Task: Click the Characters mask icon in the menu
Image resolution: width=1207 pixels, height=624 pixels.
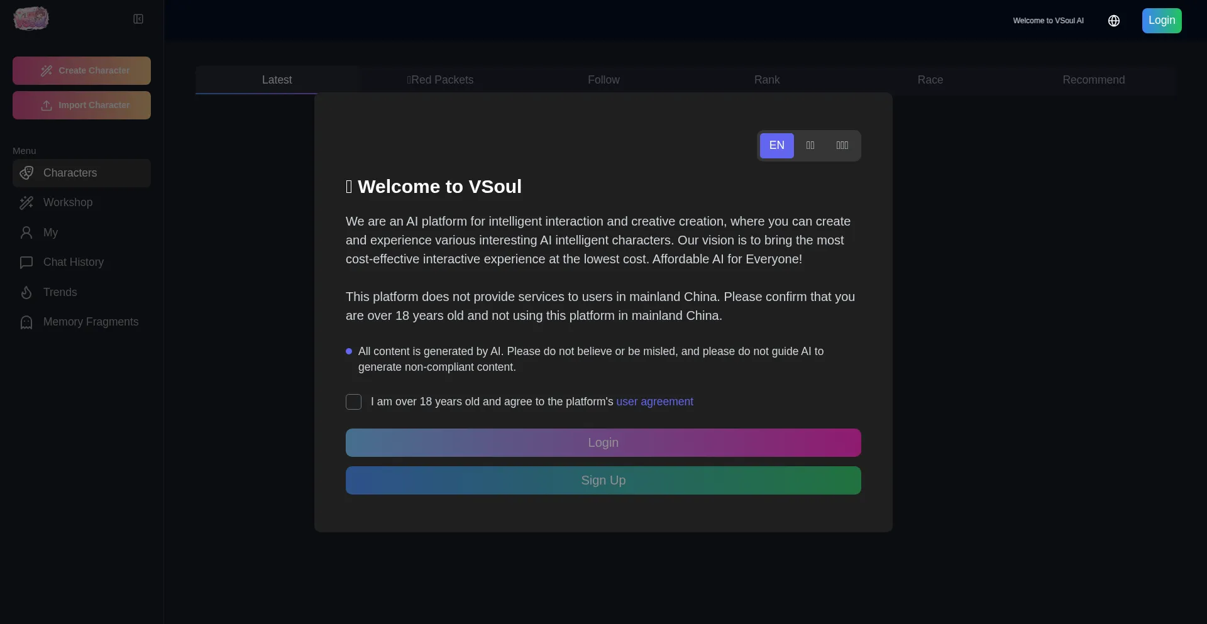Action: (x=26, y=173)
